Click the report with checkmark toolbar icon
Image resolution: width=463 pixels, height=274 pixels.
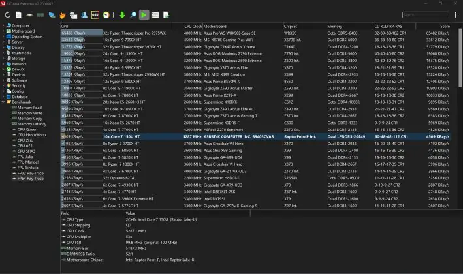pos(166,15)
